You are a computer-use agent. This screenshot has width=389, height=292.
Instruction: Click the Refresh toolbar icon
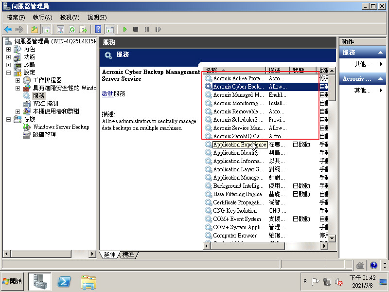point(72,29)
